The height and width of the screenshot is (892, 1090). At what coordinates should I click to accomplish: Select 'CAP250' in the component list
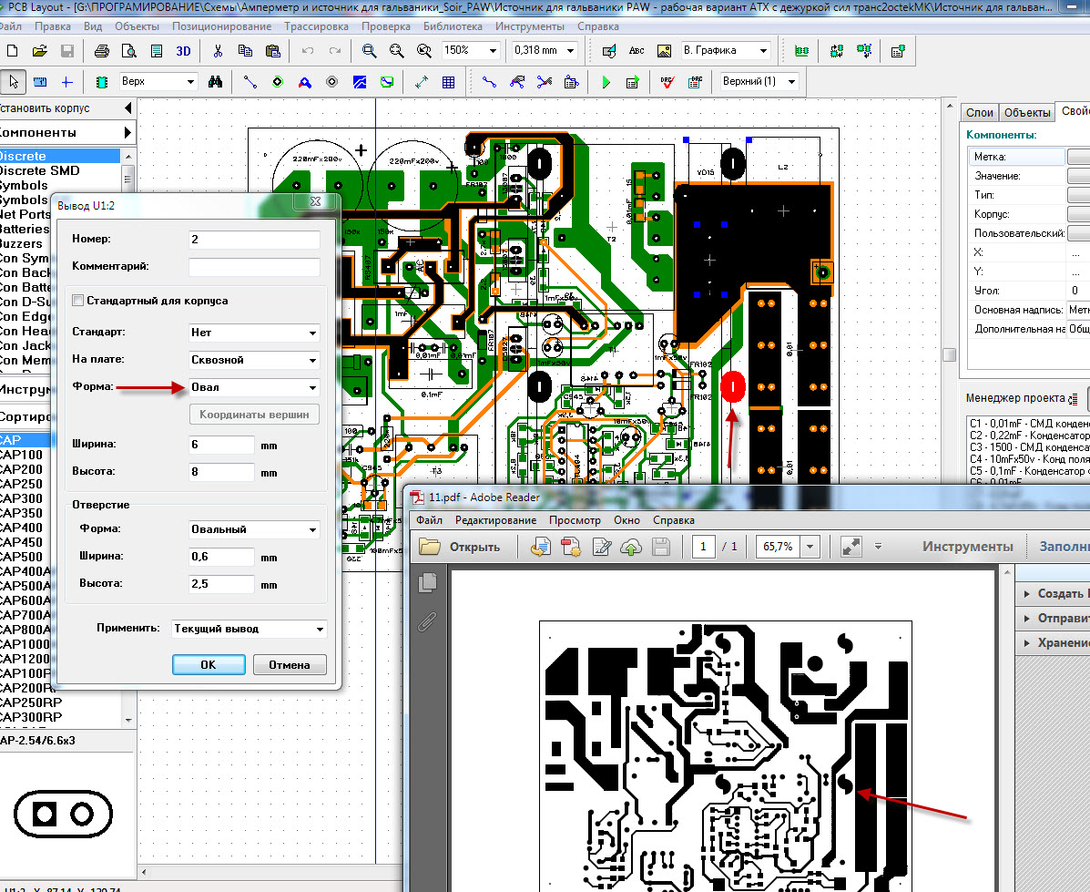coord(22,485)
